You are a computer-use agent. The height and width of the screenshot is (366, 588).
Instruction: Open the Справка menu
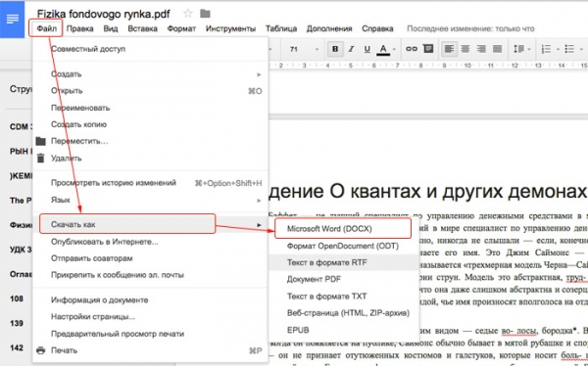(377, 28)
